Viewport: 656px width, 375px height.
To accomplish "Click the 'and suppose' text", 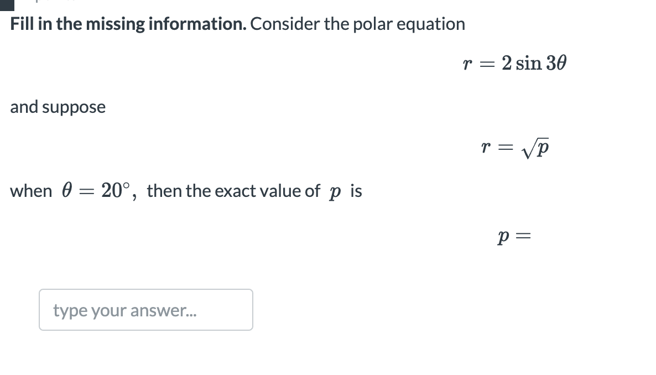I will pos(58,107).
